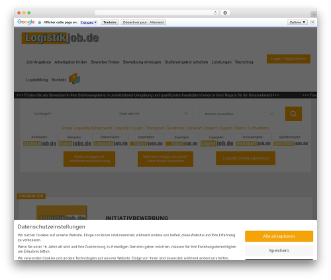Screen dimensions: 331x280
Task: Click the magnifier search button
Action: [293, 114]
